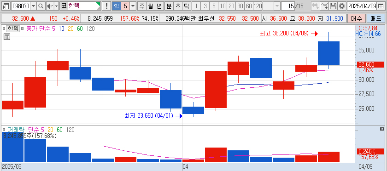The height and width of the screenshot is (171, 387).
Task: Open stock search magnifier icon
Action: (x=41, y=6)
